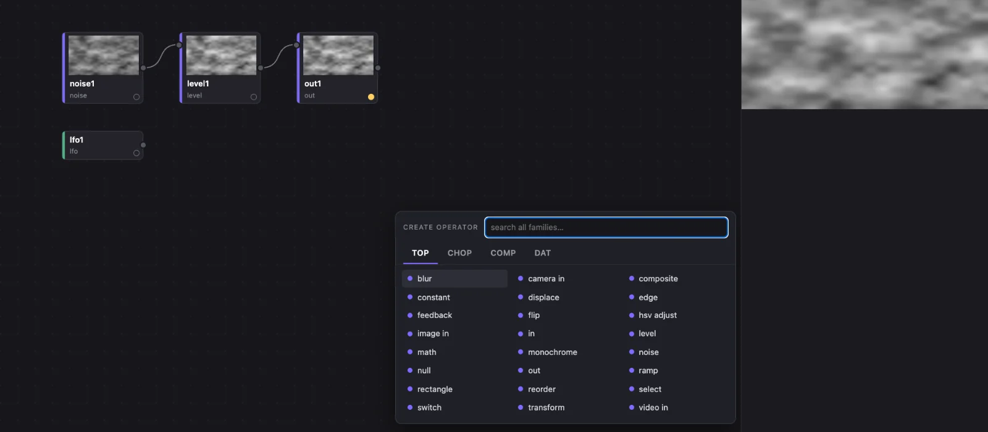988x432 pixels.
Task: Create a transform operator
Action: click(x=566, y=408)
